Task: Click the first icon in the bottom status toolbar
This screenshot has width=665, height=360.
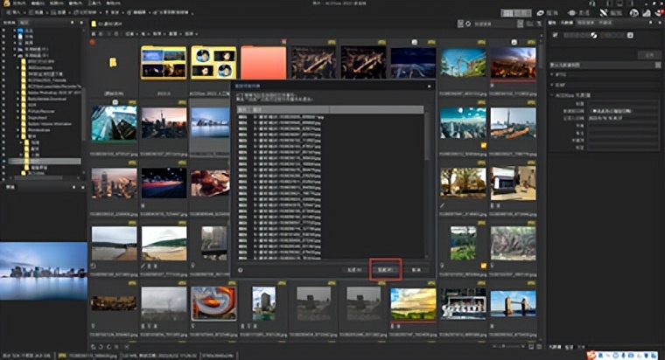Action: 94,346
